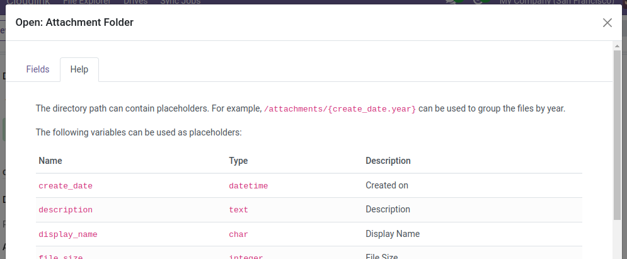Click the text type cell
This screenshot has height=259, width=627.
tap(238, 210)
